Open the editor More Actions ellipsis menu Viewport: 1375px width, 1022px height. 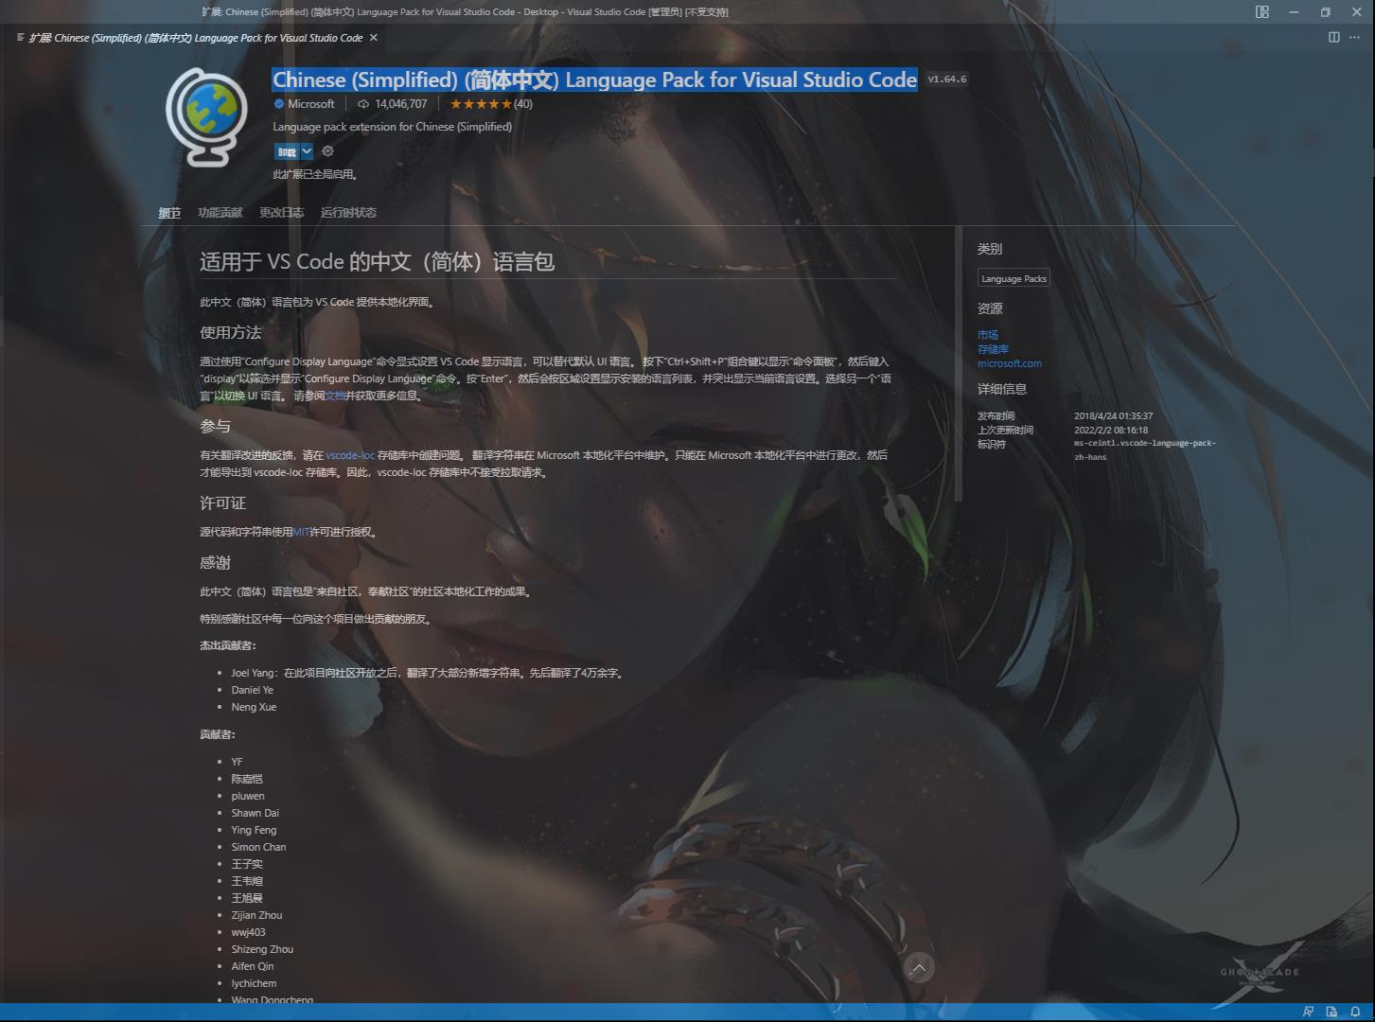(1356, 37)
